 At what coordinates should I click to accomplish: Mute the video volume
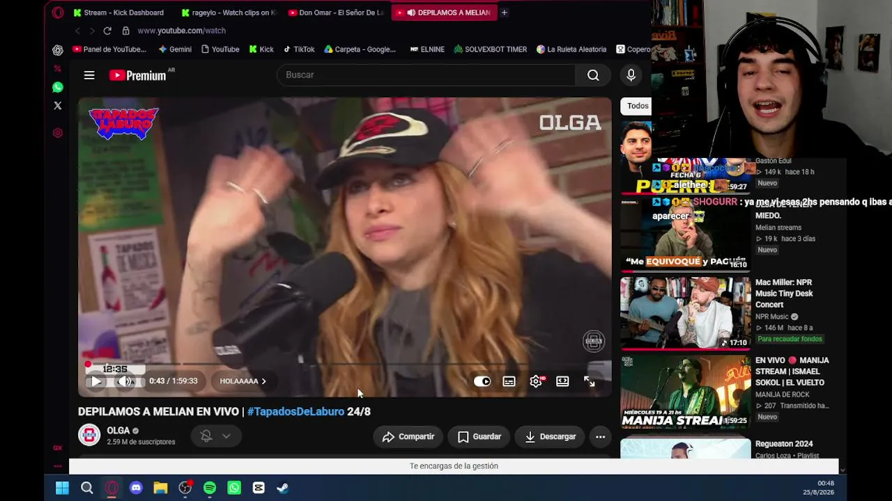click(125, 381)
